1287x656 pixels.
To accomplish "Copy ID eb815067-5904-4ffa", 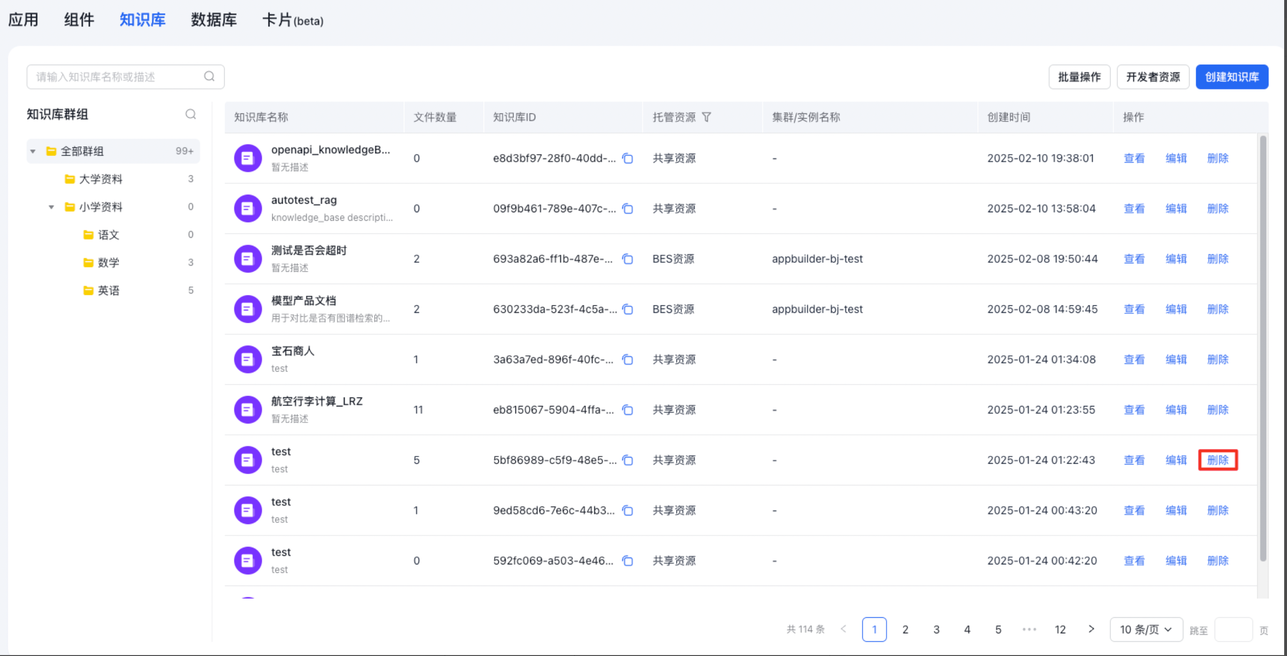I will (x=627, y=410).
